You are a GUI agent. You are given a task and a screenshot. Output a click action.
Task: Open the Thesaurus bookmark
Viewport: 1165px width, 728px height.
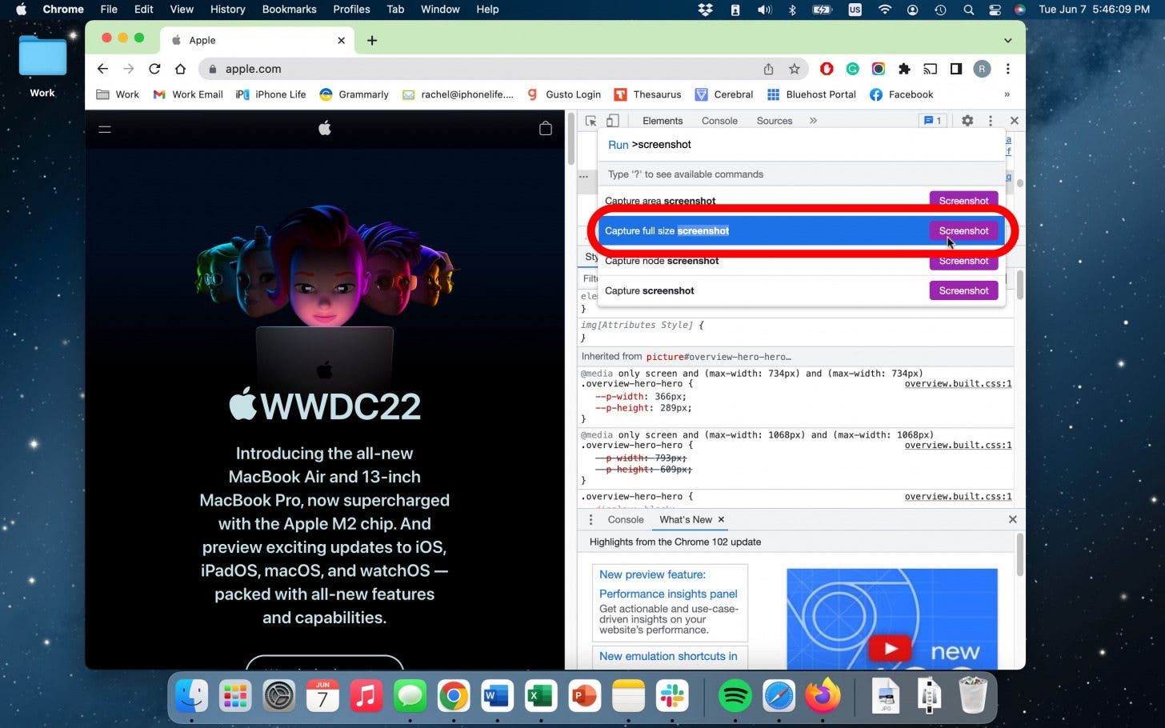tap(647, 94)
